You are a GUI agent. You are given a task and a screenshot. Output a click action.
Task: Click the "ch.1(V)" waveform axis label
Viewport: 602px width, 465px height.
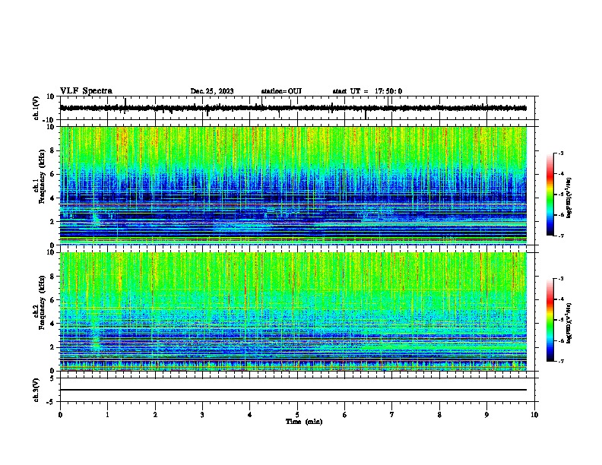[x=36, y=108]
